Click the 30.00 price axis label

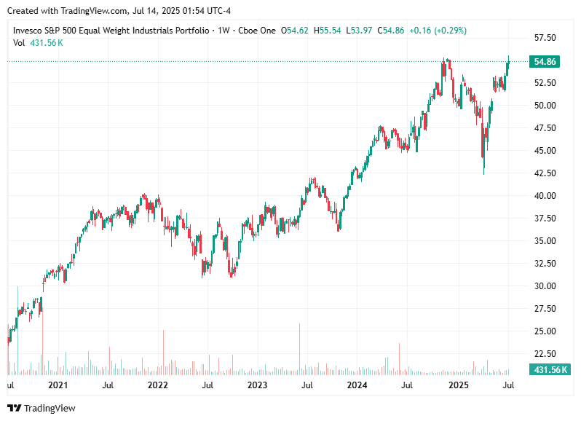click(x=545, y=286)
